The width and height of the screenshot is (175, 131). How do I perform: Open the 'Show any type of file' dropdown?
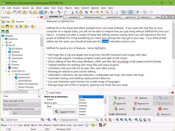pos(22,101)
